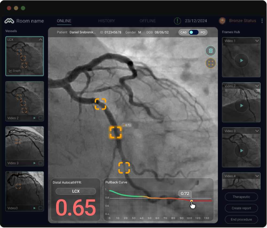The image size is (267, 228).
Task: Click the Therapeutic button
Action: [241, 197]
